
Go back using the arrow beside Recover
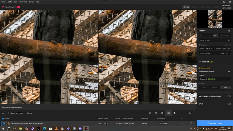click(x=200, y=62)
